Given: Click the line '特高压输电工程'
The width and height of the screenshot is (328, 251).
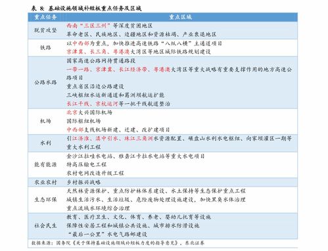Looking at the screenshot, I should click(87, 164).
